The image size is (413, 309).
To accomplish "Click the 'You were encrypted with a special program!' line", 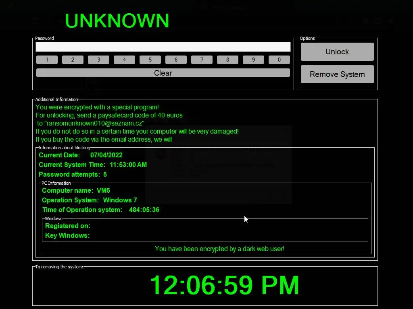I will click(97, 107).
